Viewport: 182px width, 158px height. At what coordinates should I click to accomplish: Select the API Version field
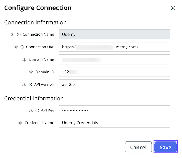coord(115,84)
